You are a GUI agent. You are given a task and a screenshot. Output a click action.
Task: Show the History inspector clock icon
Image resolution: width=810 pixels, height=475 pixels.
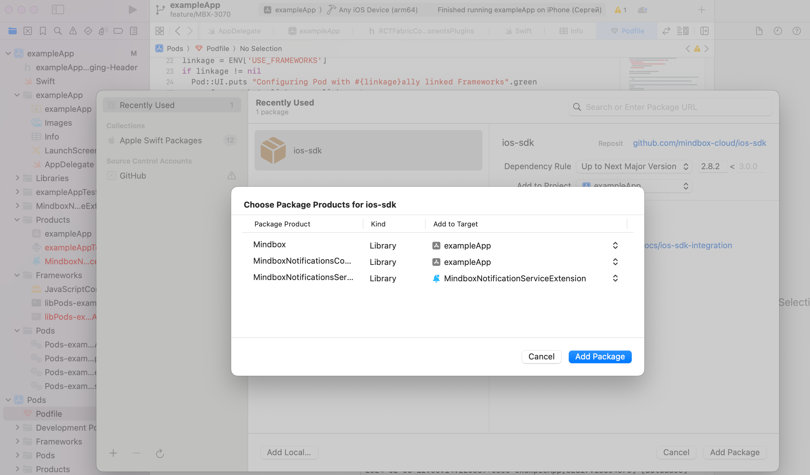point(778,31)
